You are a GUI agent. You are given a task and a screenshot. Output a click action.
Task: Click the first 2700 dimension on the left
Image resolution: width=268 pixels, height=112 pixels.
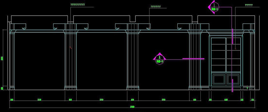pos(40,99)
